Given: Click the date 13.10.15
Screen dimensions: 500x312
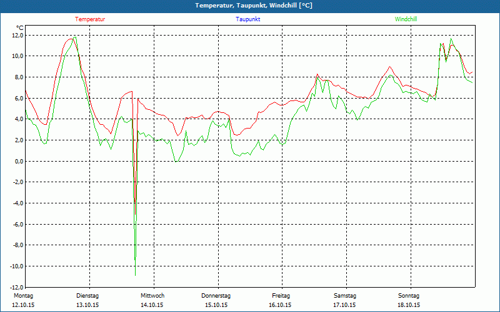Looking at the screenshot, I should point(87,305).
